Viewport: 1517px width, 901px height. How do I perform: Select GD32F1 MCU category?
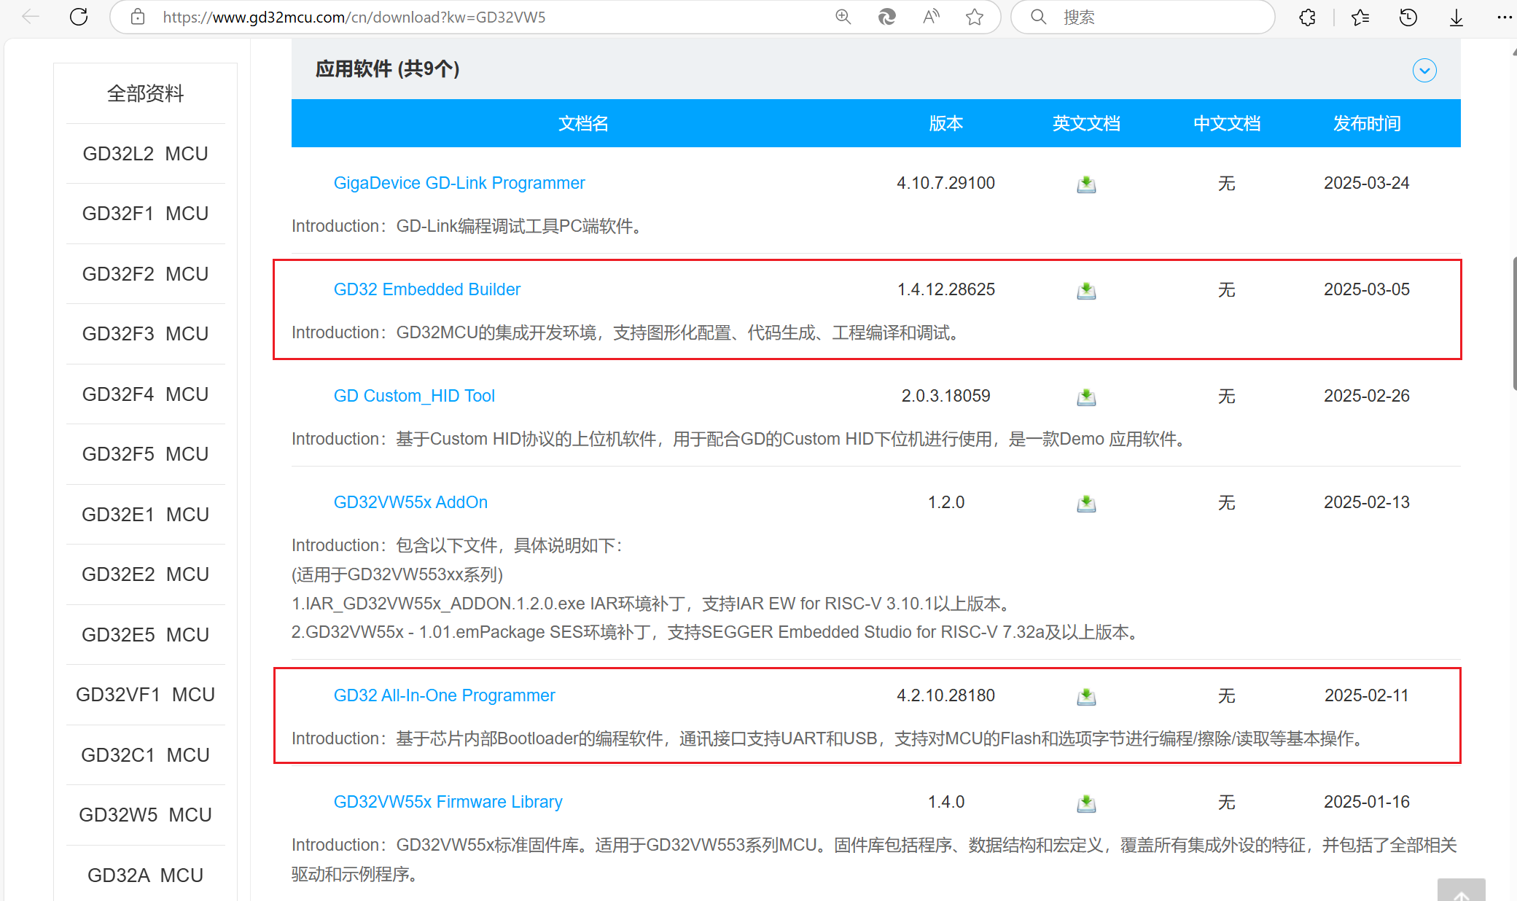[x=146, y=214]
